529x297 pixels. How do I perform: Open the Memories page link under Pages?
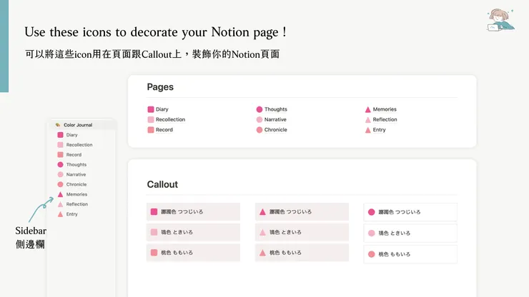385,109
